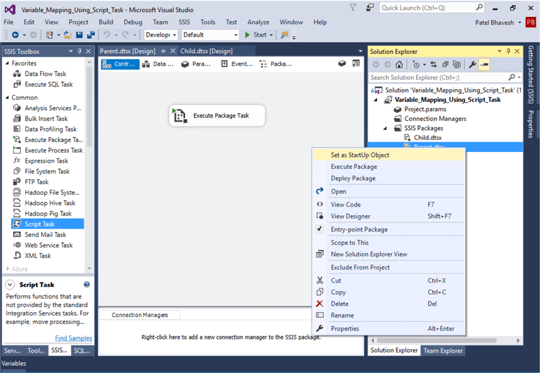Select Hadoop Hive Task
Screen dimensions: 541x373
coord(50,203)
